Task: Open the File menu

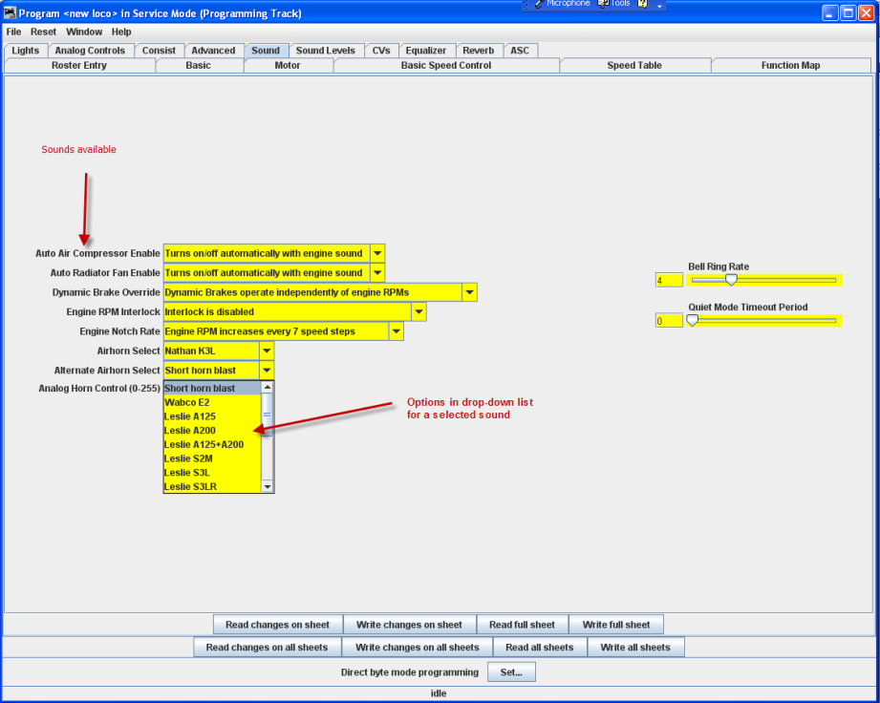Action: click(13, 32)
